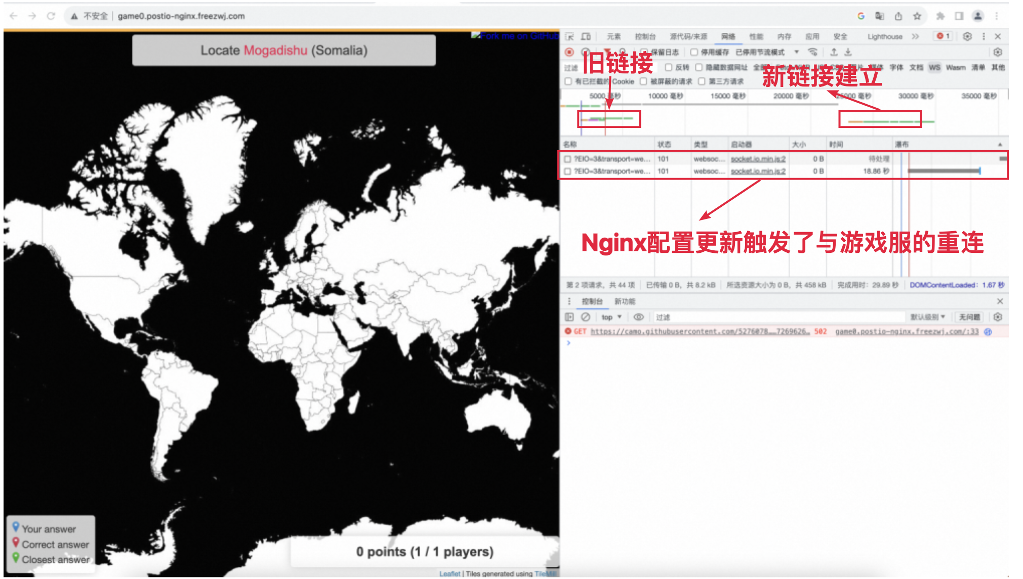Switch to the 性能 tab

(x=756, y=36)
